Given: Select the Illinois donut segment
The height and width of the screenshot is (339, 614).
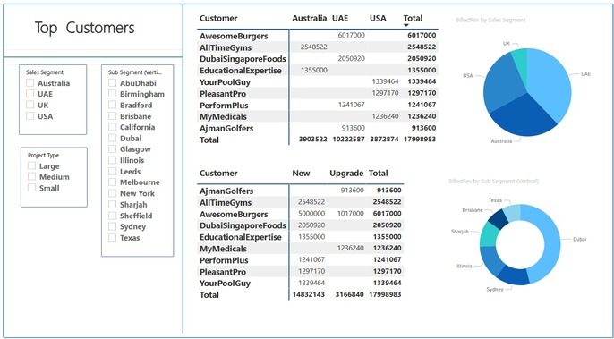Looking at the screenshot, I should (491, 260).
